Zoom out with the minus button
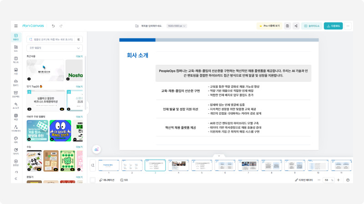This screenshot has width=364, height=204. pyautogui.click(x=319, y=180)
